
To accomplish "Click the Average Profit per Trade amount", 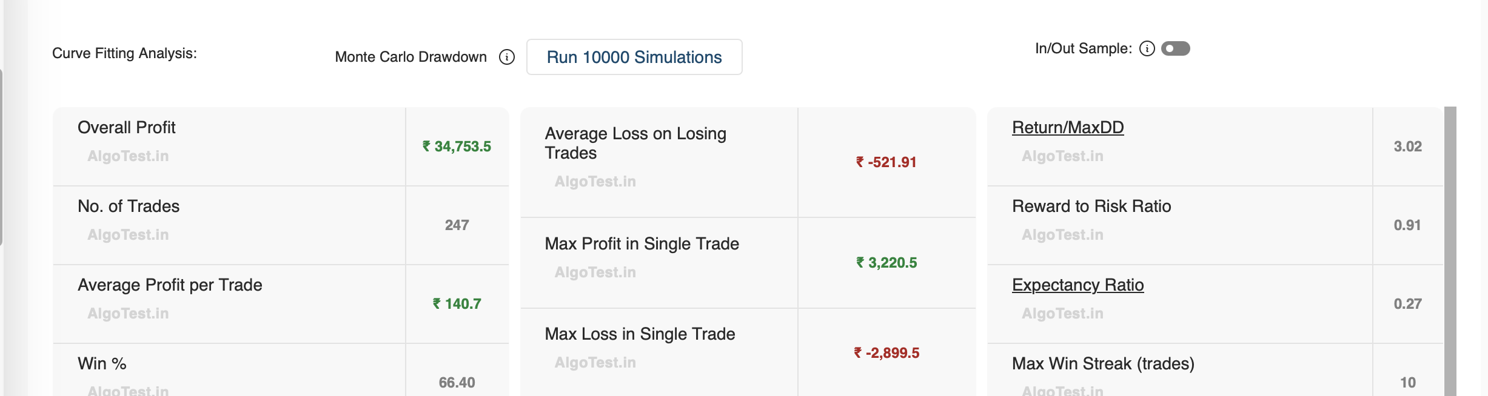I will [x=457, y=304].
